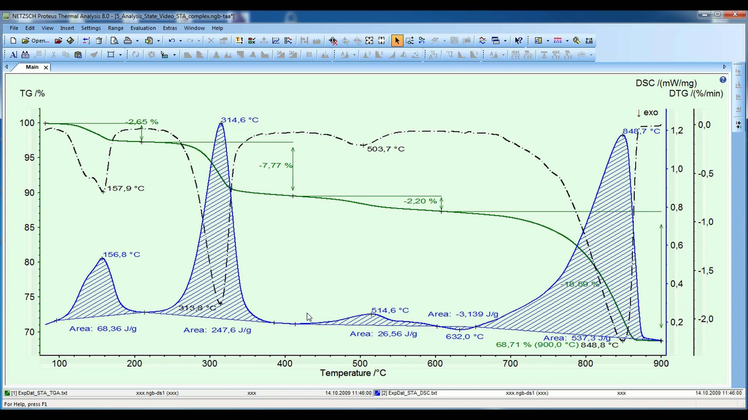Click the print preview icon
The height and width of the screenshot is (420, 748).
click(115, 40)
